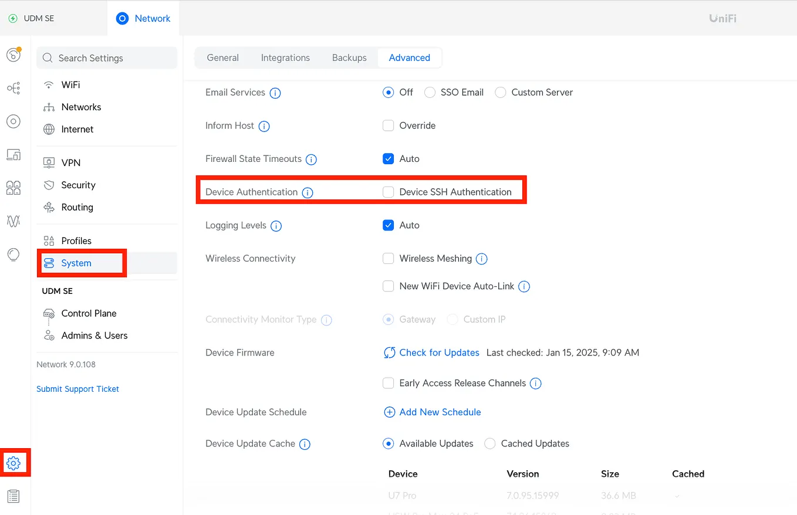797x515 pixels.
Task: Click the insights lightbulb icon
Action: pyautogui.click(x=13, y=255)
